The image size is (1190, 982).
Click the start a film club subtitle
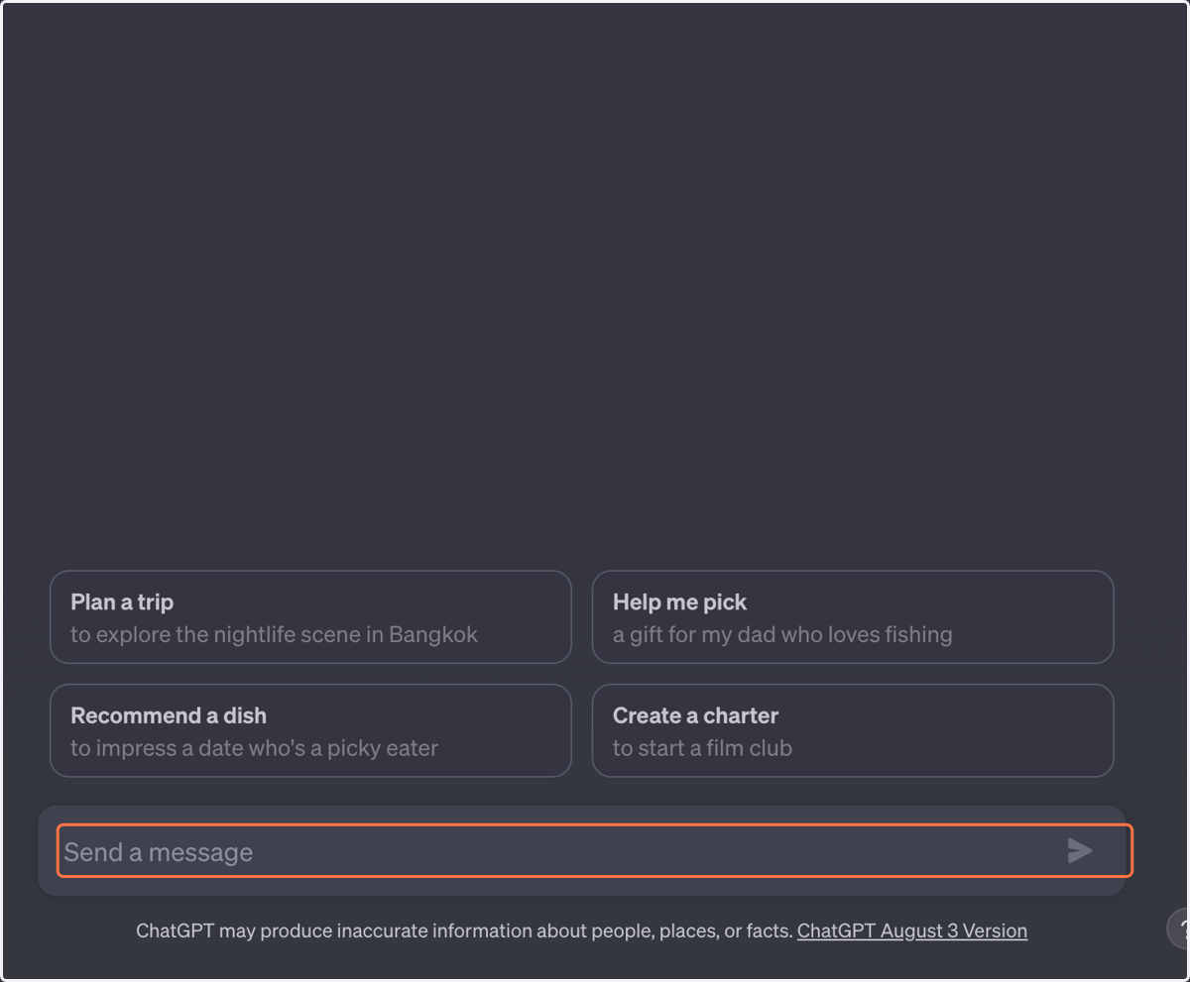tap(702, 748)
